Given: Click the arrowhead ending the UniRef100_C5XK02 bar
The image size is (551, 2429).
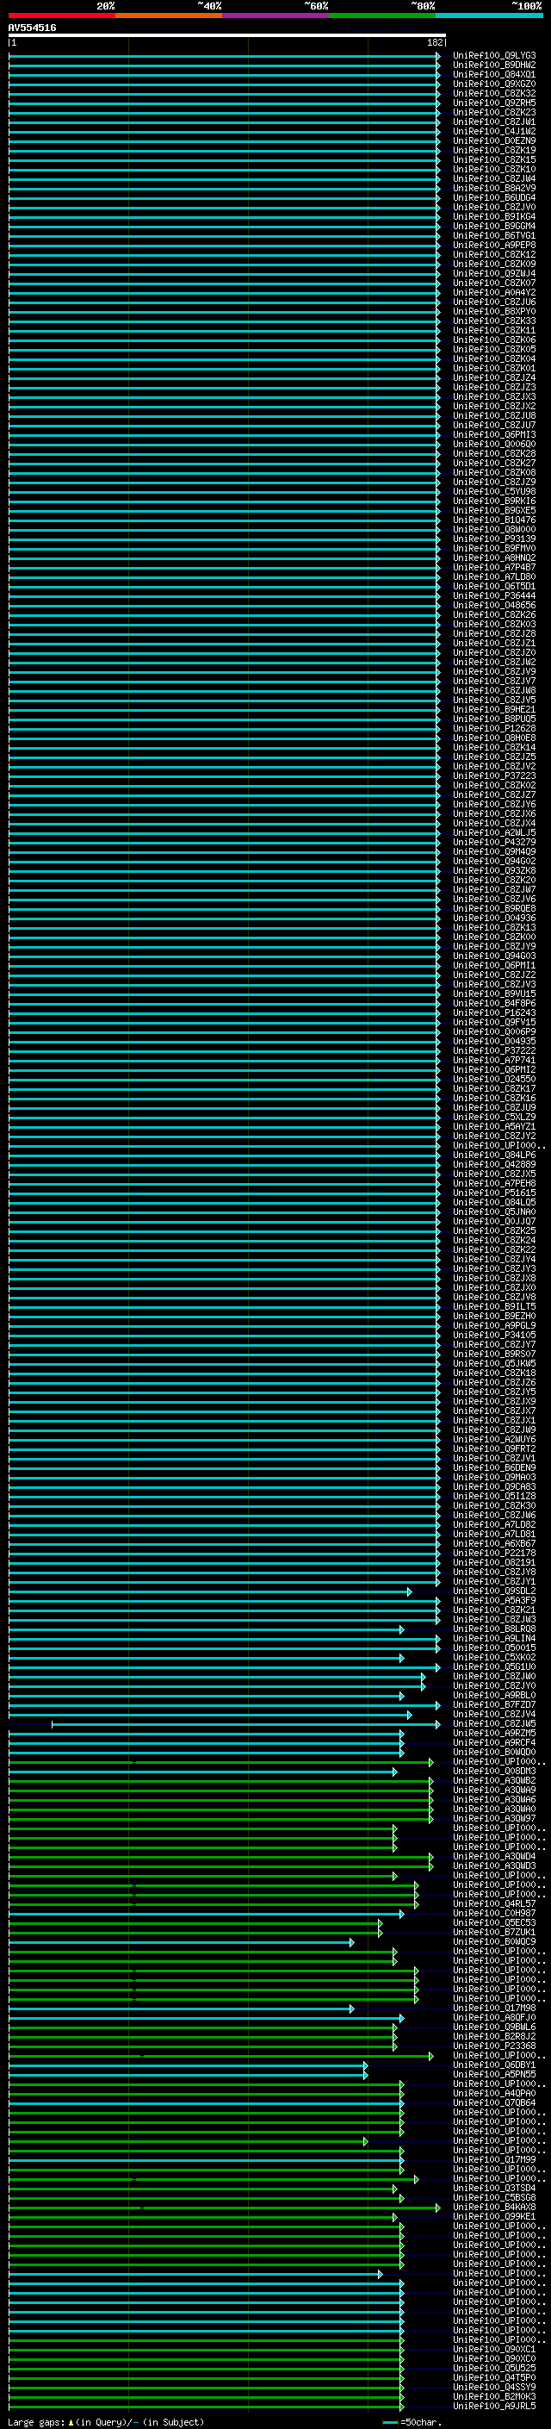Looking at the screenshot, I should [401, 1658].
